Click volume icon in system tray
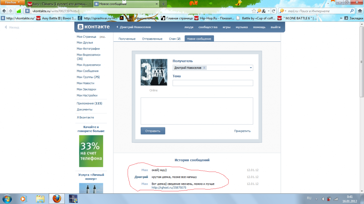The width and height of the screenshot is (364, 204). pos(323,199)
